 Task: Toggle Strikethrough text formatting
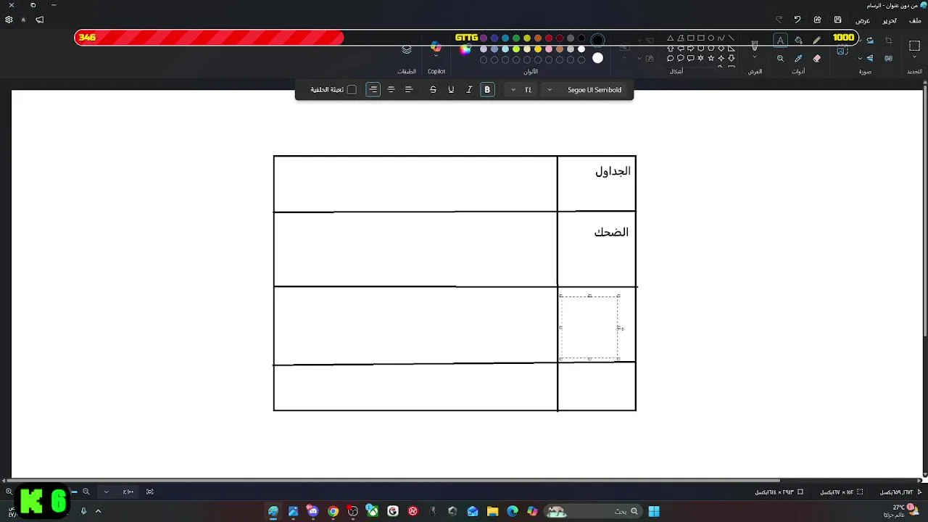[433, 90]
